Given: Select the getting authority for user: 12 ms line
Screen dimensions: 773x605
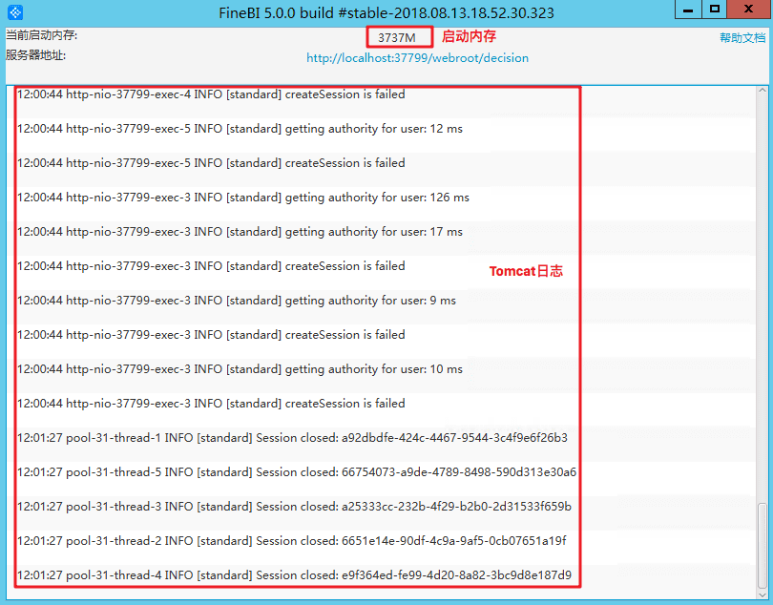Looking at the screenshot, I should [240, 129].
